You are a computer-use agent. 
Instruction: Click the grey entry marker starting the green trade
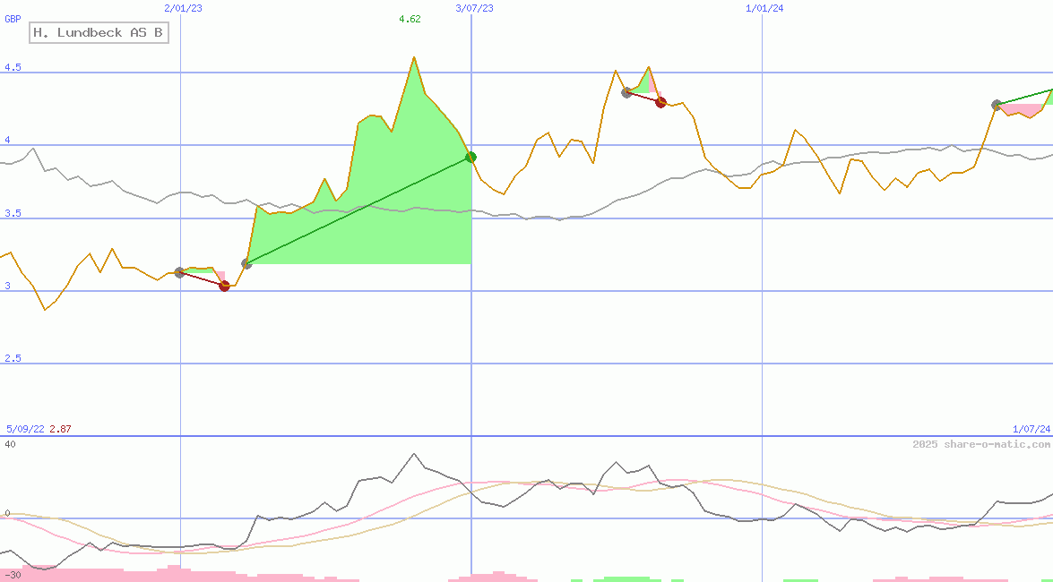coord(246,264)
